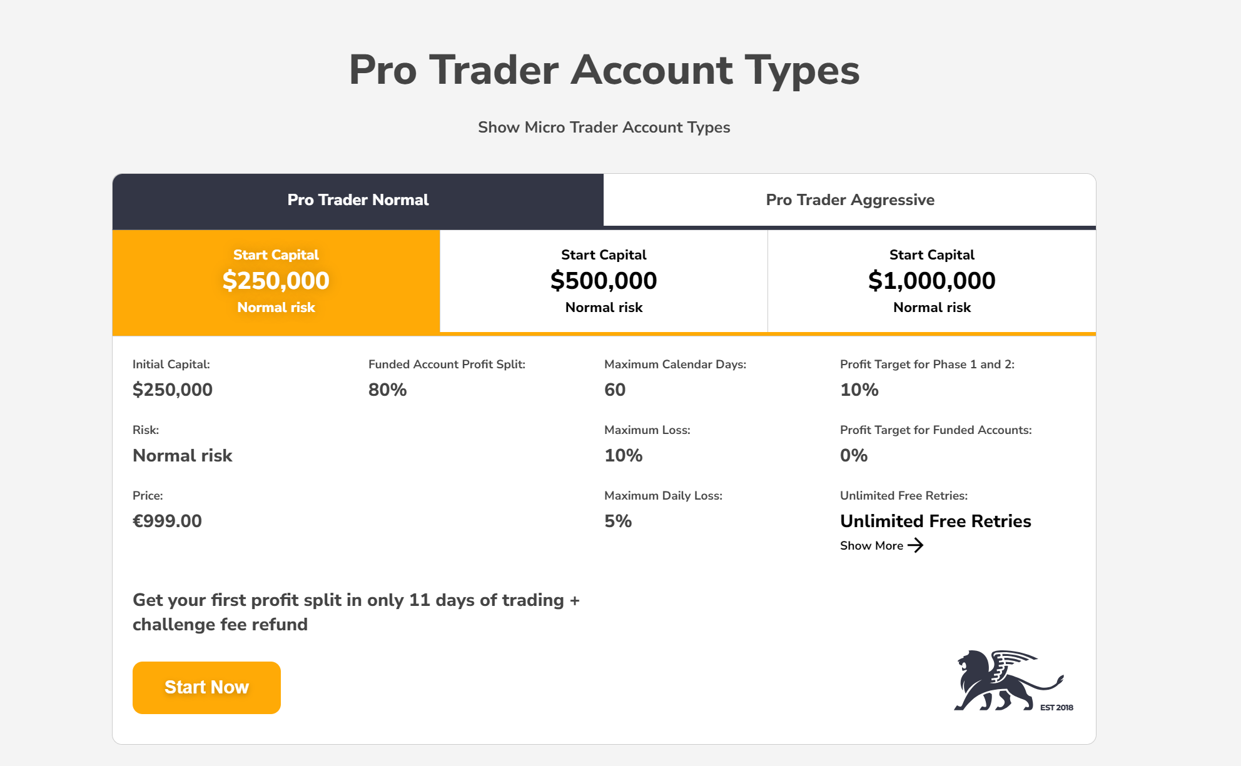This screenshot has width=1241, height=766.
Task: Select the $250,000 Start Capital option
Action: pos(276,281)
